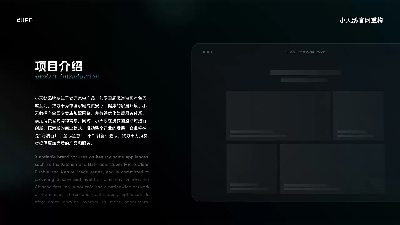The width and height of the screenshot is (400, 225).
Task: Click the phrase "海纳百川、全心全意"
Action: [x=62, y=136]
